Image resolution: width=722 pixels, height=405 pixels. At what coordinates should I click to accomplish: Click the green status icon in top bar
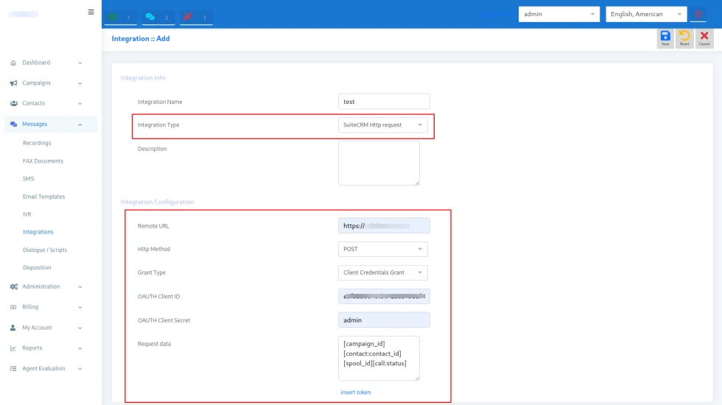point(112,16)
